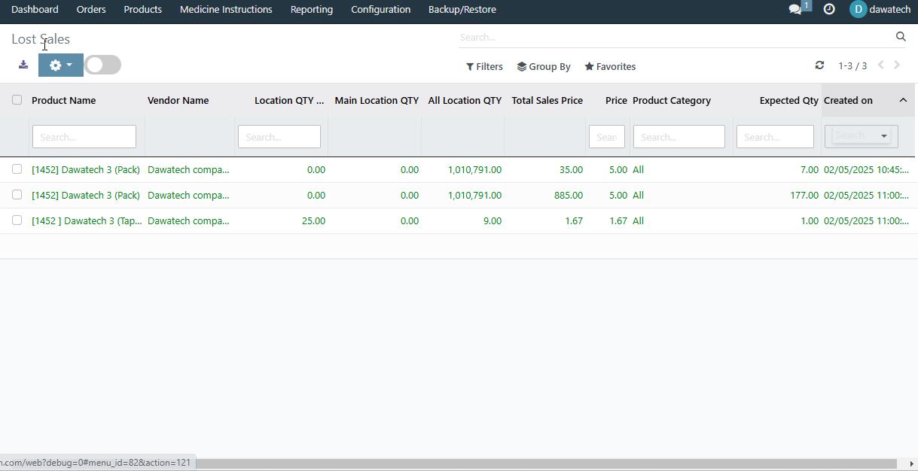This screenshot has width=918, height=471.
Task: Click Expected Qty value 177.00
Action: coord(804,195)
